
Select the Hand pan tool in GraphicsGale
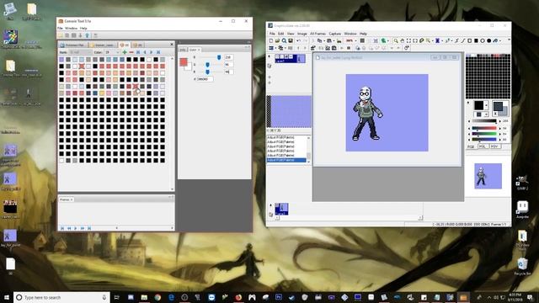(403, 41)
